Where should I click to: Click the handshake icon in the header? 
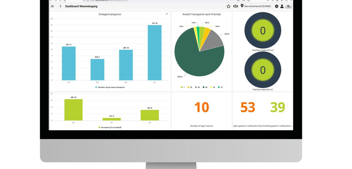pos(235,6)
